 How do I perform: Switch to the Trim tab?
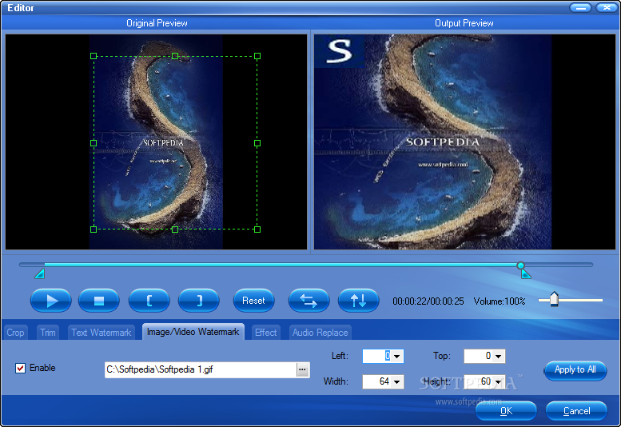(48, 333)
